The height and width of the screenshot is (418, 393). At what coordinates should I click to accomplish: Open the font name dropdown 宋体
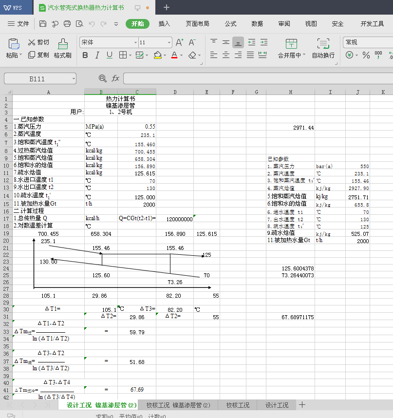point(135,43)
